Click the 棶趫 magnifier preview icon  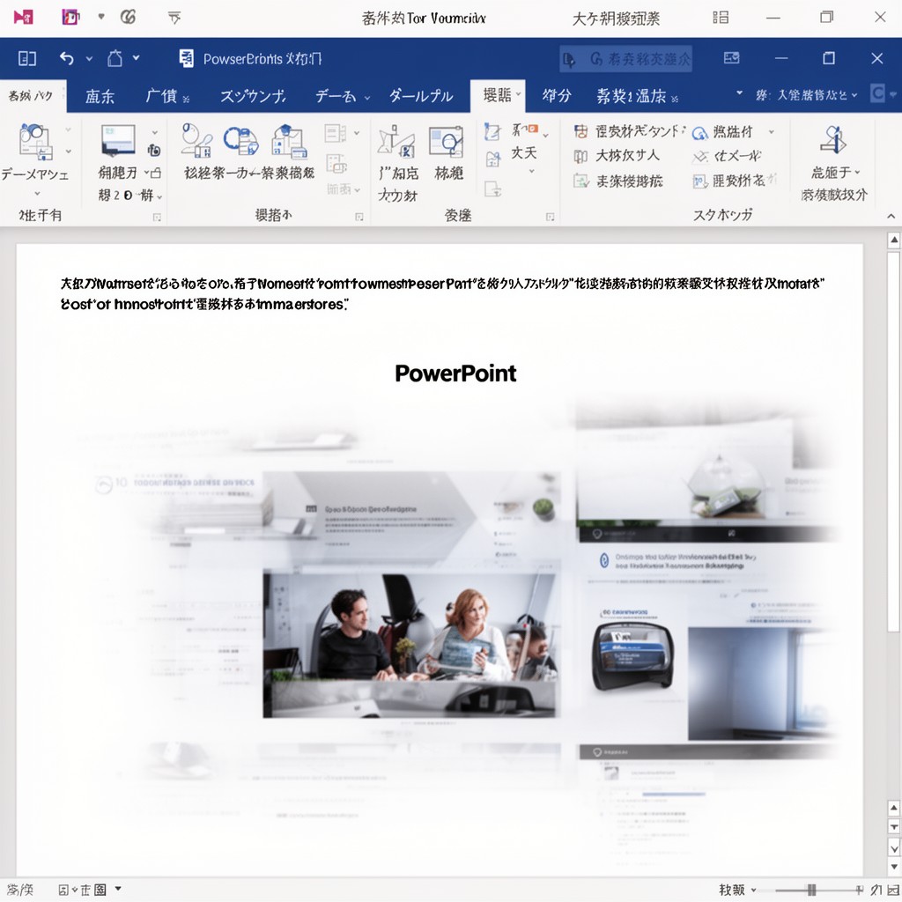coord(447,142)
